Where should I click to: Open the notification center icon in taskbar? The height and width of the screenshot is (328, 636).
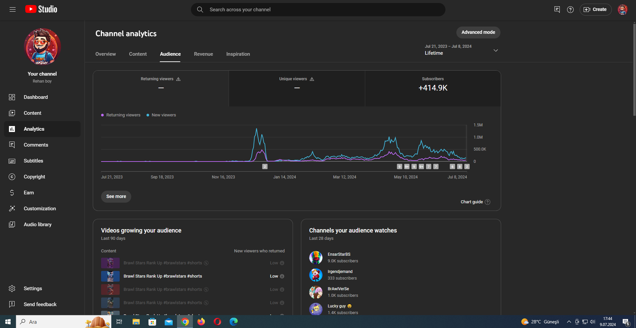tap(626, 322)
